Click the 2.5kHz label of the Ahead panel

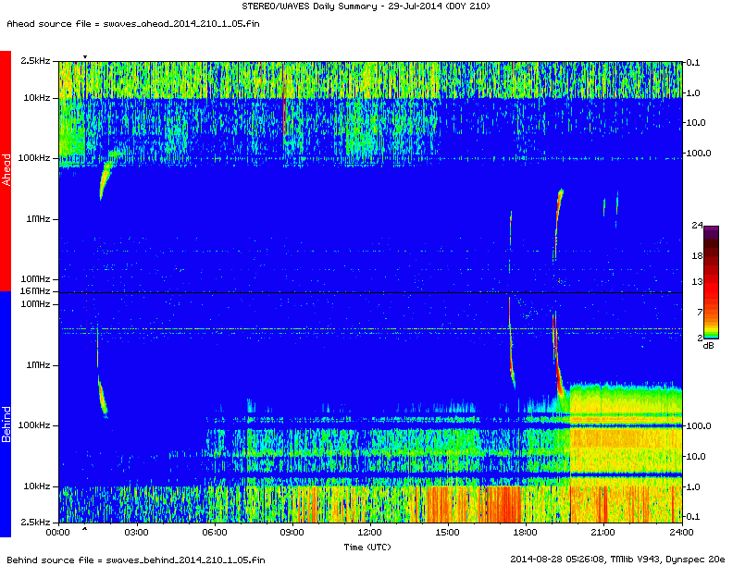pos(35,61)
